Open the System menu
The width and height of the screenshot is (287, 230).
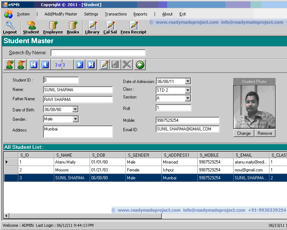pyautogui.click(x=23, y=14)
